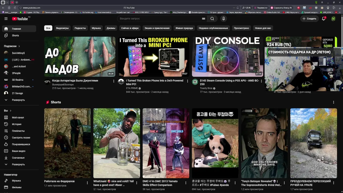Open the $uicideboy$ subscription
This screenshot has width=343, height=193.
tap(19, 53)
